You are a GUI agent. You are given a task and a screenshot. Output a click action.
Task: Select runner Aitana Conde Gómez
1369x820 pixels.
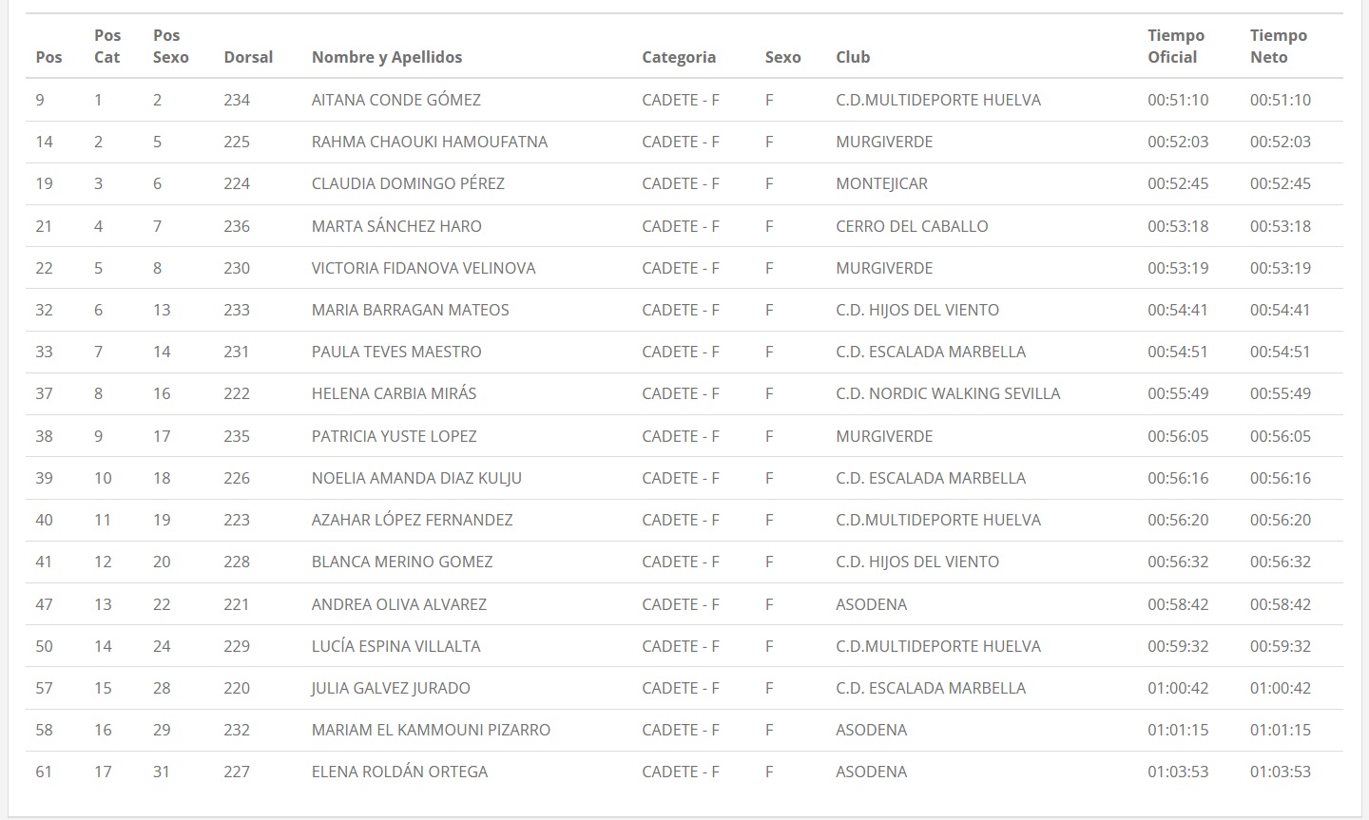pyautogui.click(x=396, y=100)
